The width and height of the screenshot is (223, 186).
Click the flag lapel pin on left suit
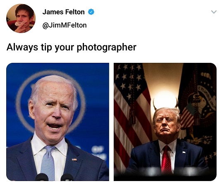coord(74,160)
